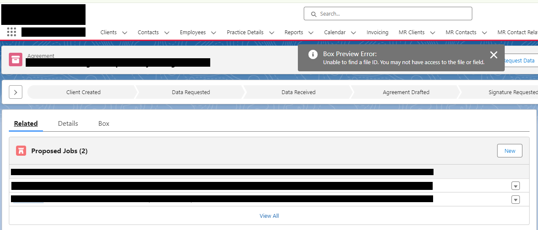Open the Clients tab dropdown arrow
This screenshot has width=538, height=230.
click(125, 32)
